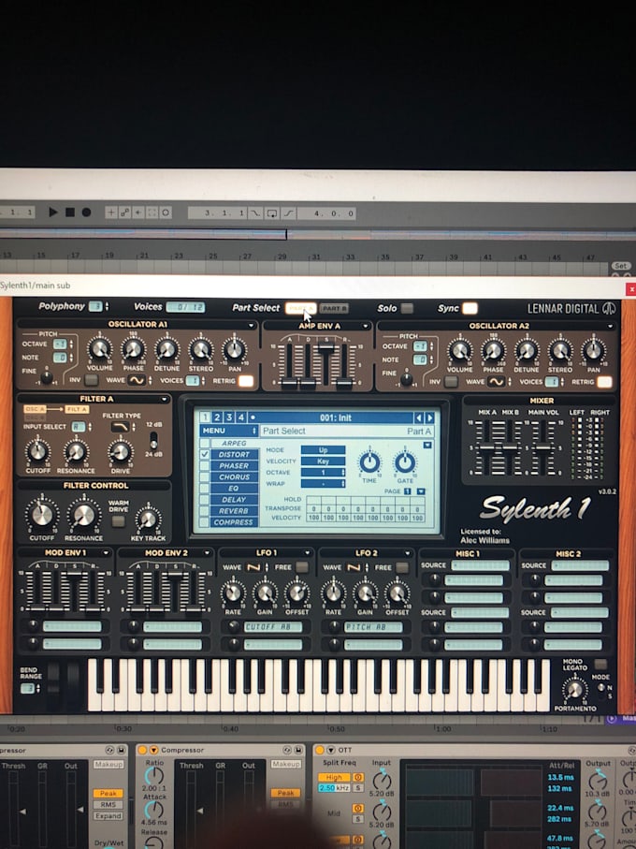
Task: Click the Oscillator A1 Detune knob
Action: 167,350
